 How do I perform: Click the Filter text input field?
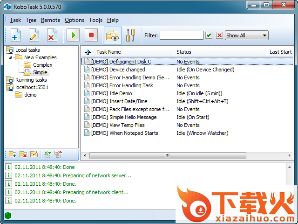click(182, 35)
